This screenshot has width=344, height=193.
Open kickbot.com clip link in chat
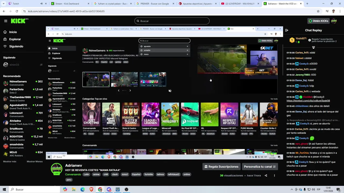(308, 101)
